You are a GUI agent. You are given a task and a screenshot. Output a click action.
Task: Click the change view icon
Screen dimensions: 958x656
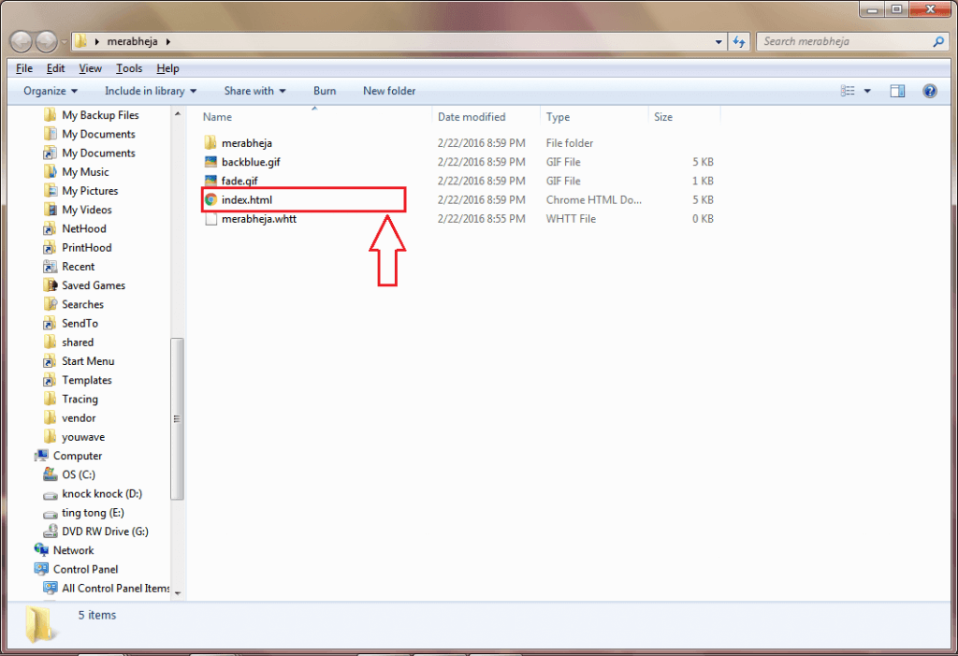[x=848, y=91]
